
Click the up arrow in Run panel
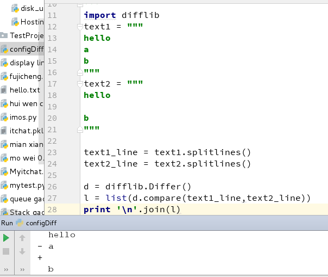(22, 238)
